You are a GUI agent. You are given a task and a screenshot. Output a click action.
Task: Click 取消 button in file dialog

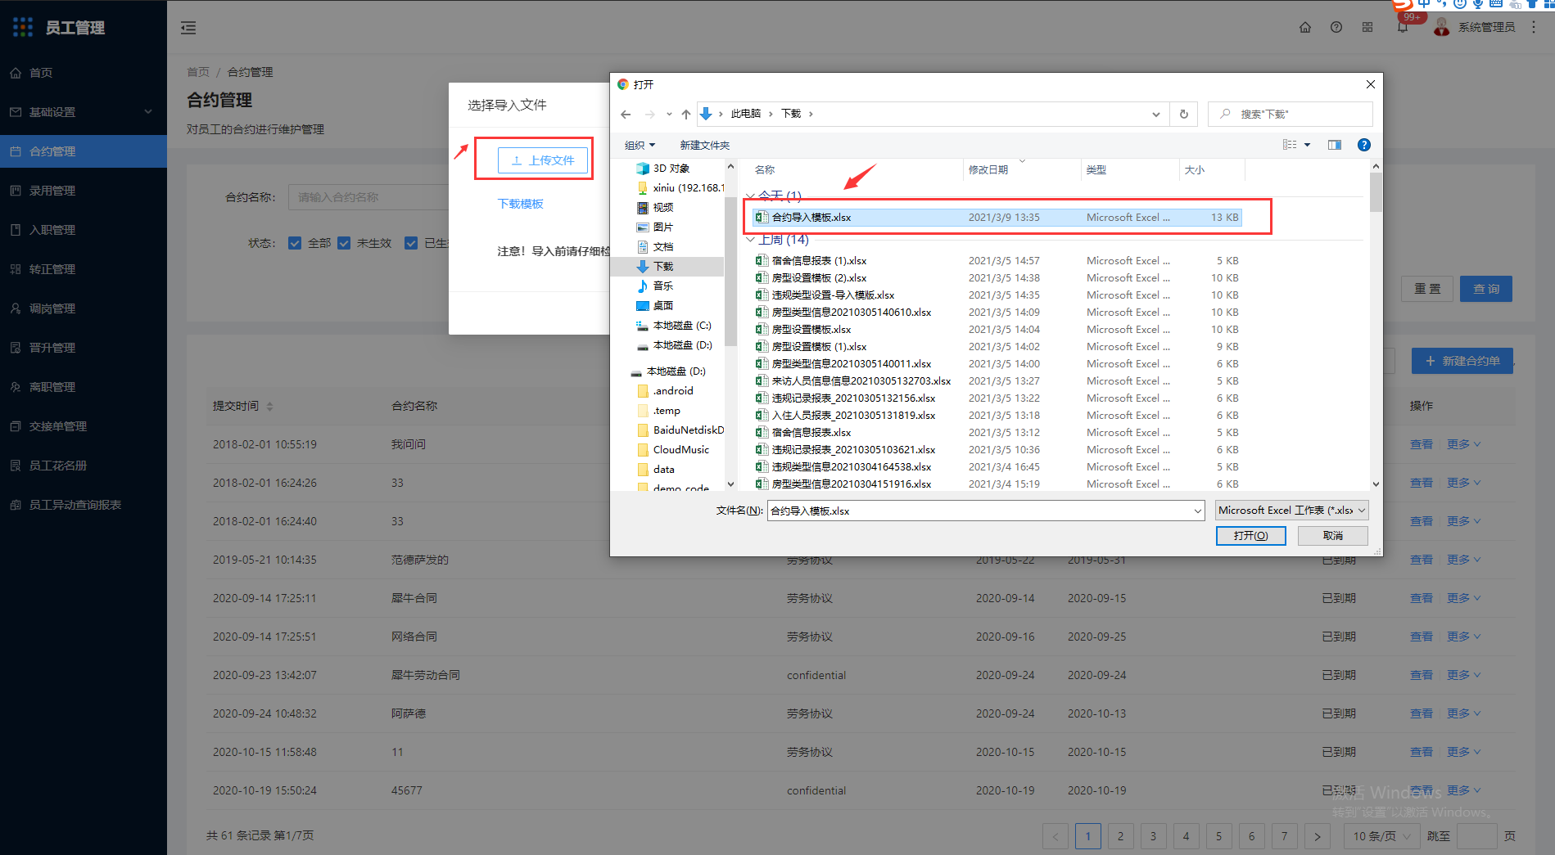coord(1332,535)
